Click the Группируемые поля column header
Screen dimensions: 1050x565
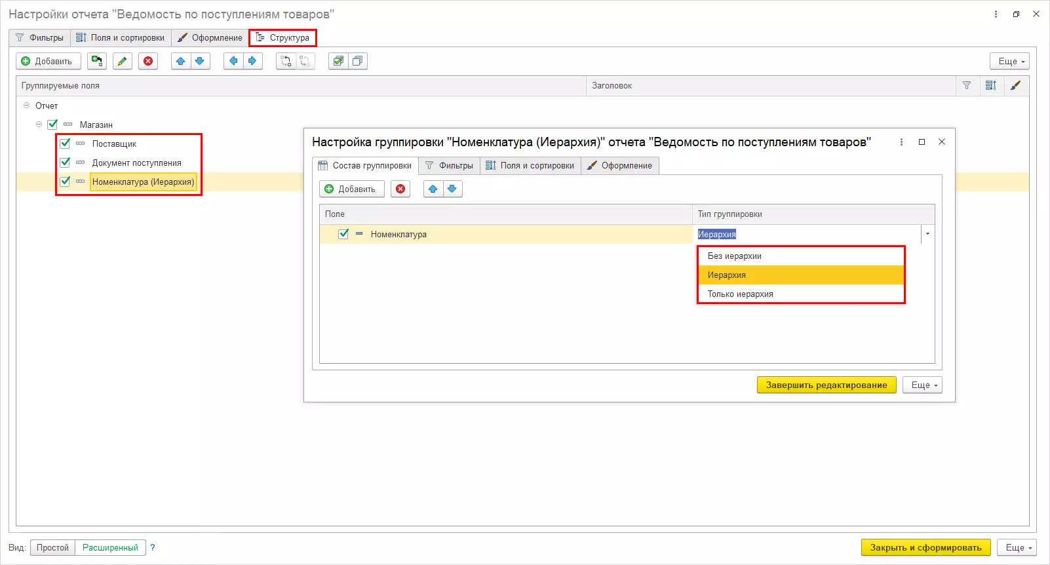point(301,85)
